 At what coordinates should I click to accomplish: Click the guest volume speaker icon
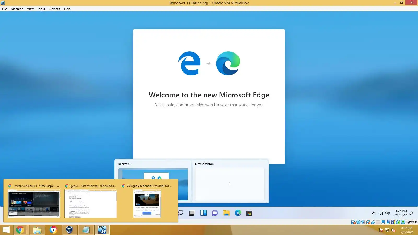pyautogui.click(x=387, y=213)
